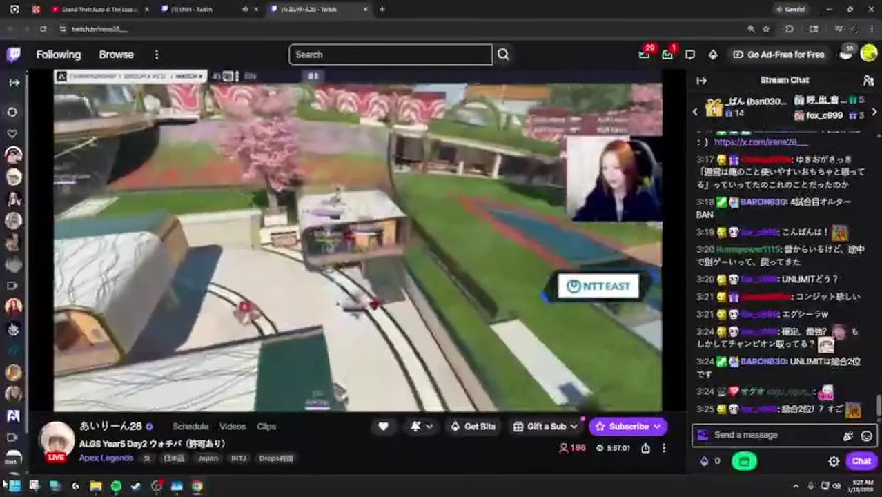The height and width of the screenshot is (497, 882).
Task: Open channel points balance showing 0
Action: pyautogui.click(x=711, y=461)
